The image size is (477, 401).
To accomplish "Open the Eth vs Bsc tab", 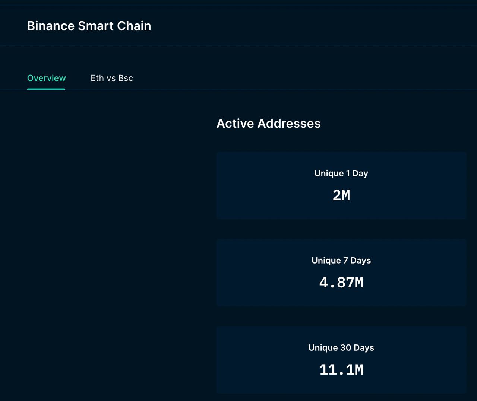I will [x=112, y=78].
